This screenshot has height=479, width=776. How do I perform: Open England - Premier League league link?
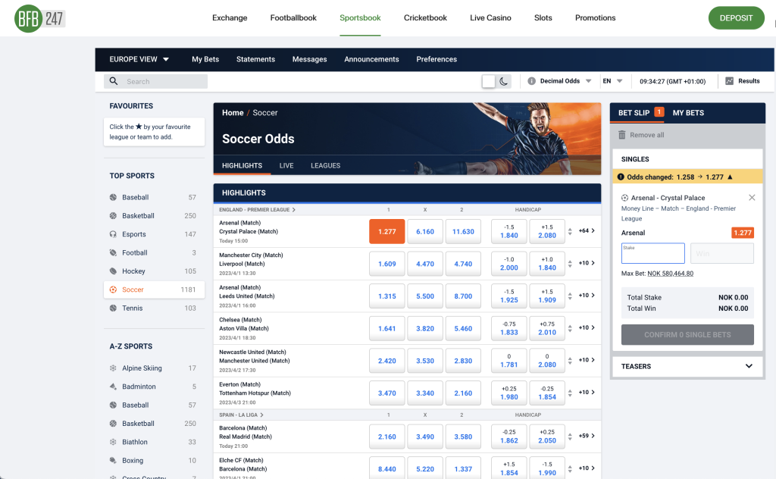(x=257, y=210)
